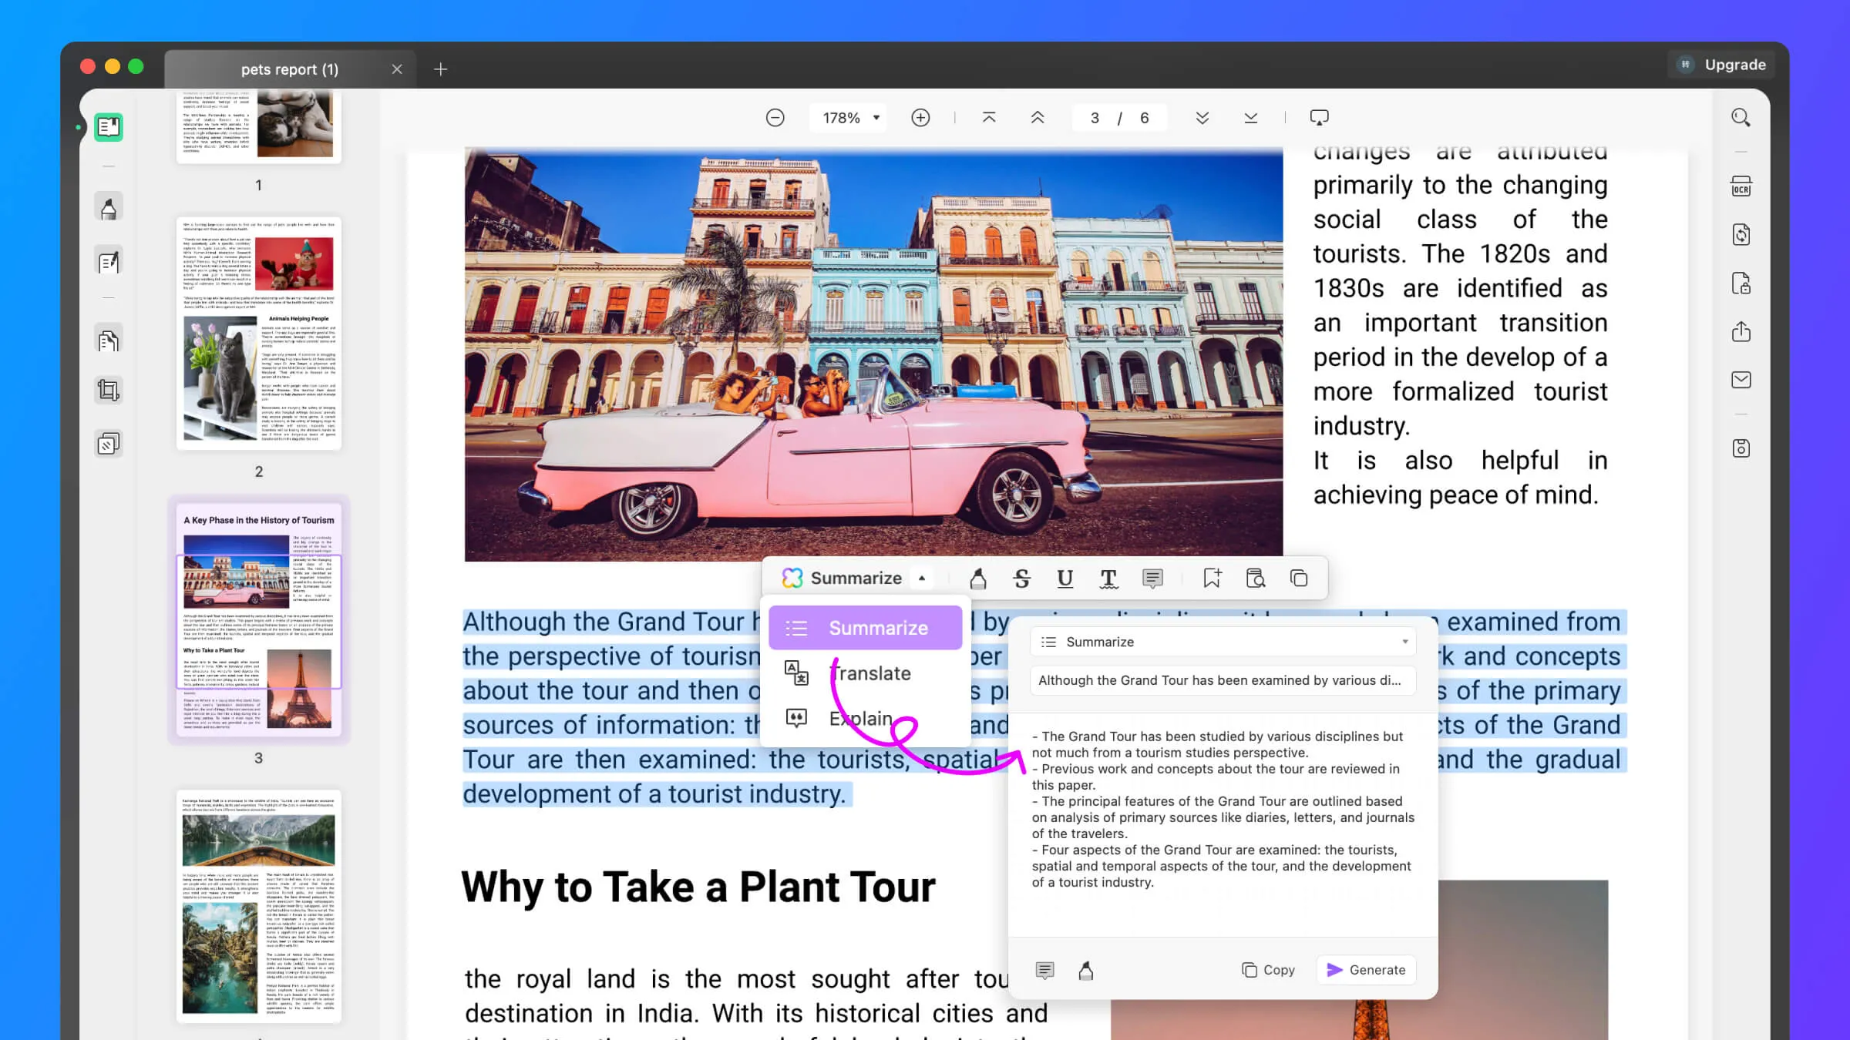Enable the sidebar panel toggle icon
This screenshot has height=1040, width=1850.
pos(108,126)
